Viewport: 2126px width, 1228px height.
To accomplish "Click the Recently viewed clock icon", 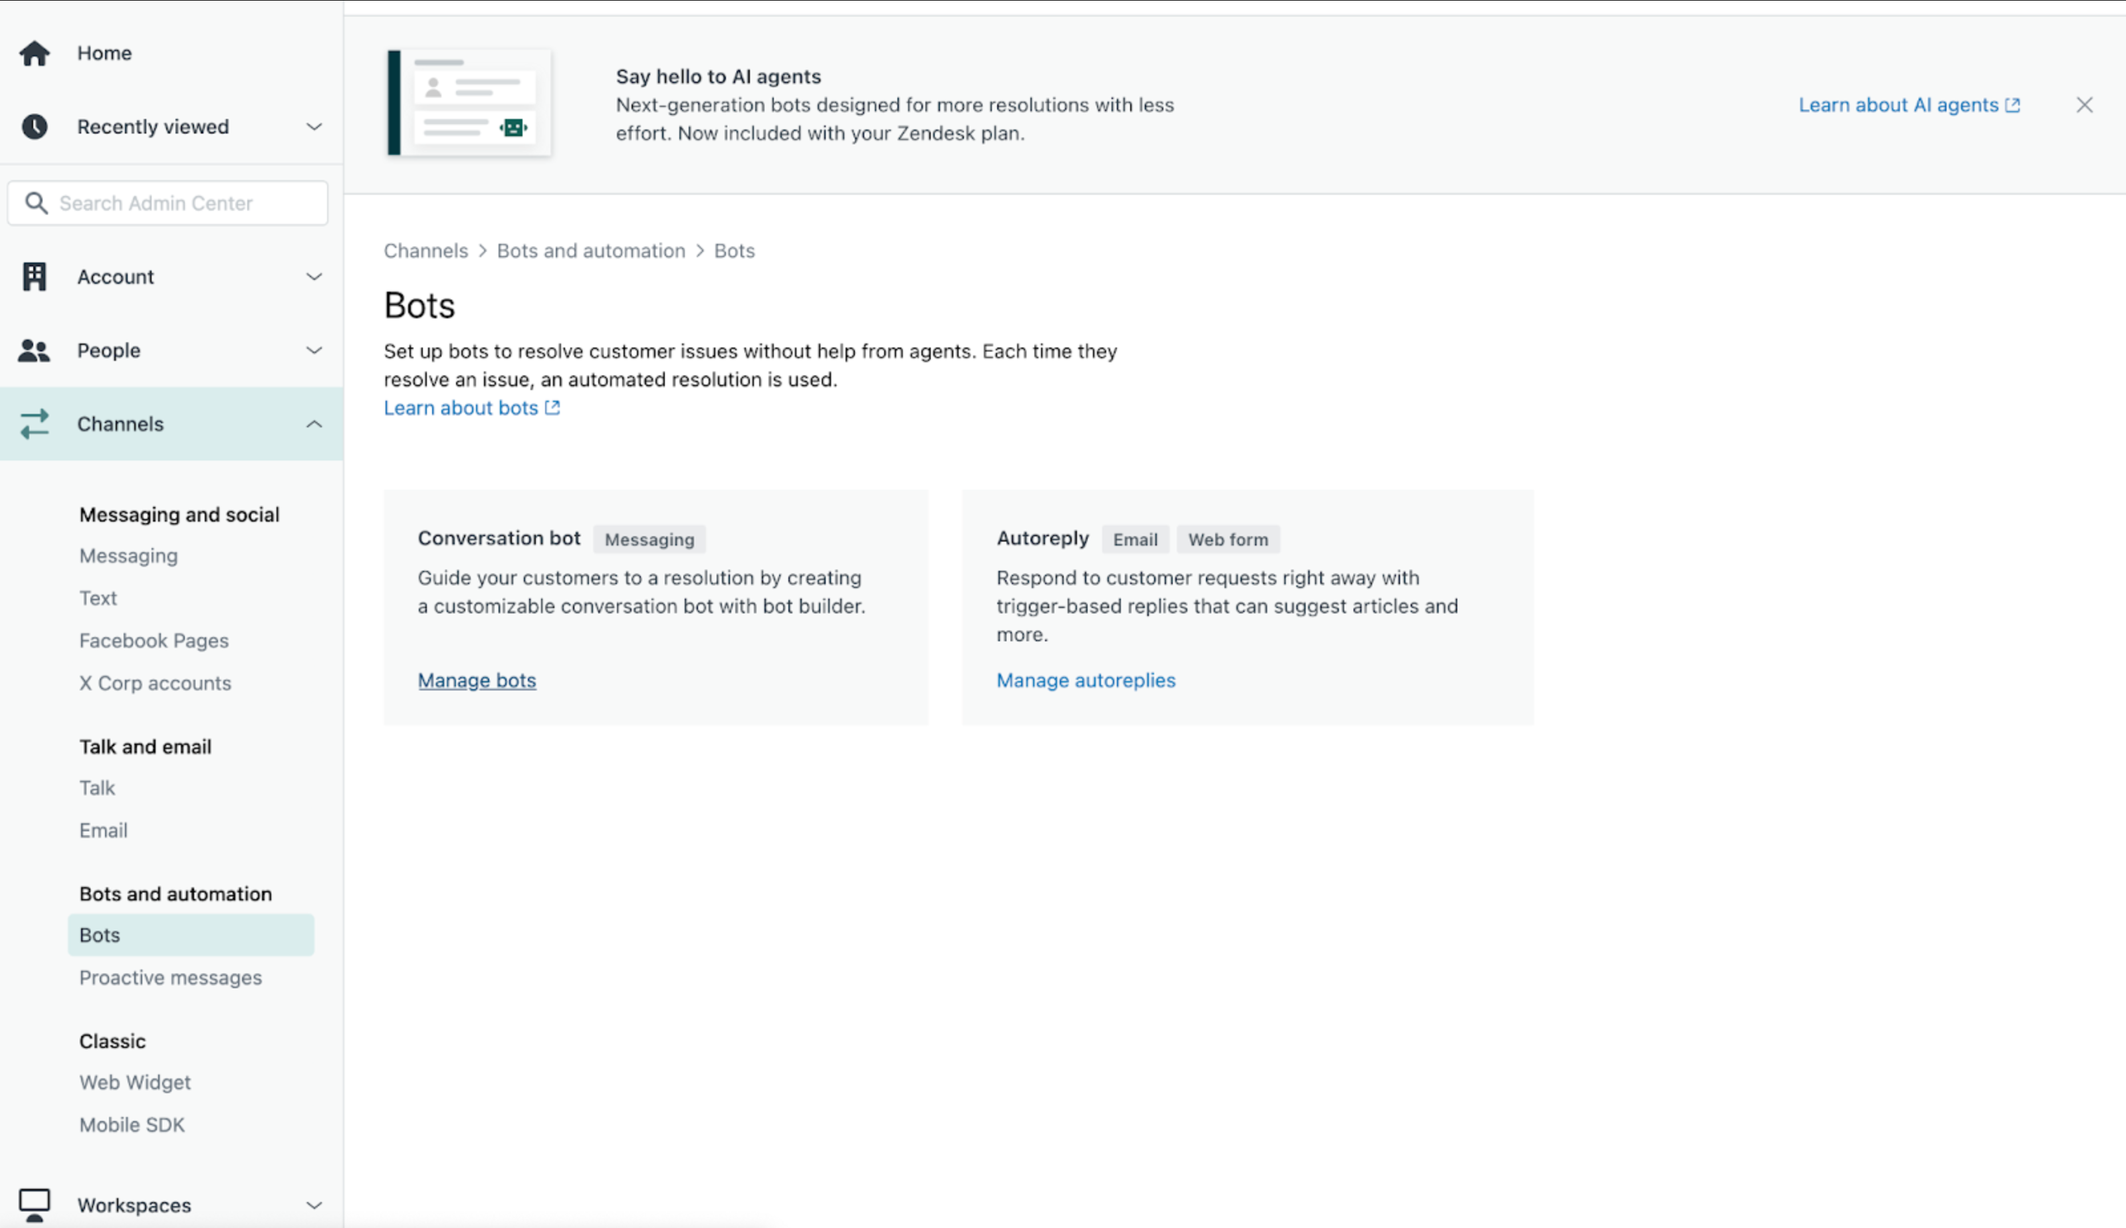I will point(35,126).
